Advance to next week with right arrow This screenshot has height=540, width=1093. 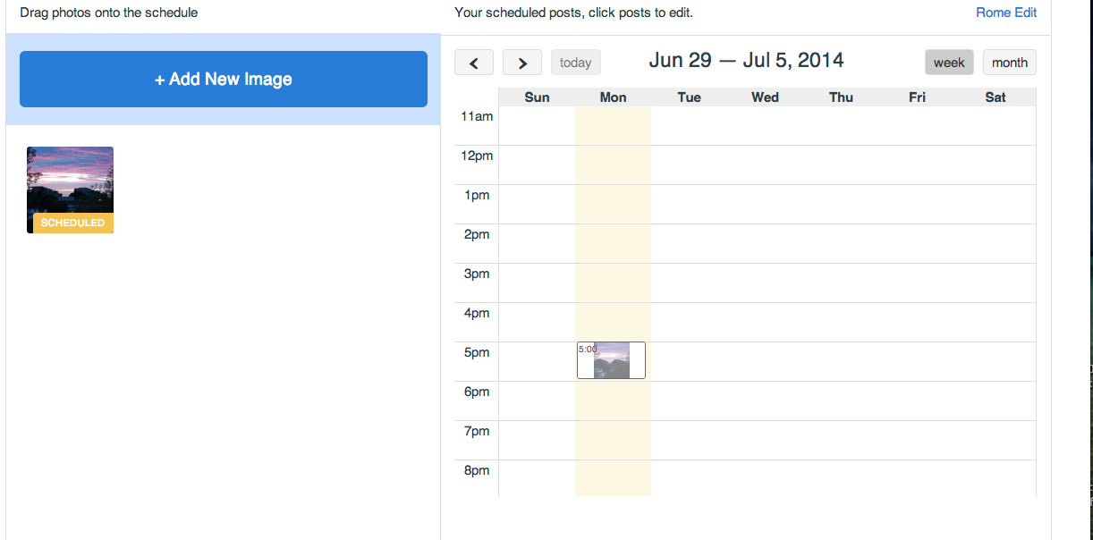(x=522, y=63)
